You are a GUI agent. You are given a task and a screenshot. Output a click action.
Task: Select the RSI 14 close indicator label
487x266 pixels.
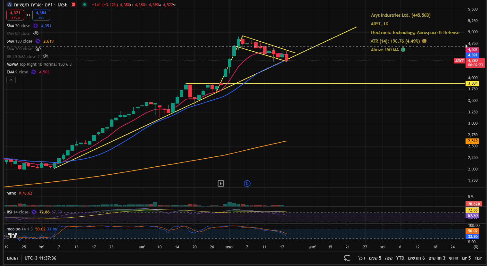[17, 212]
